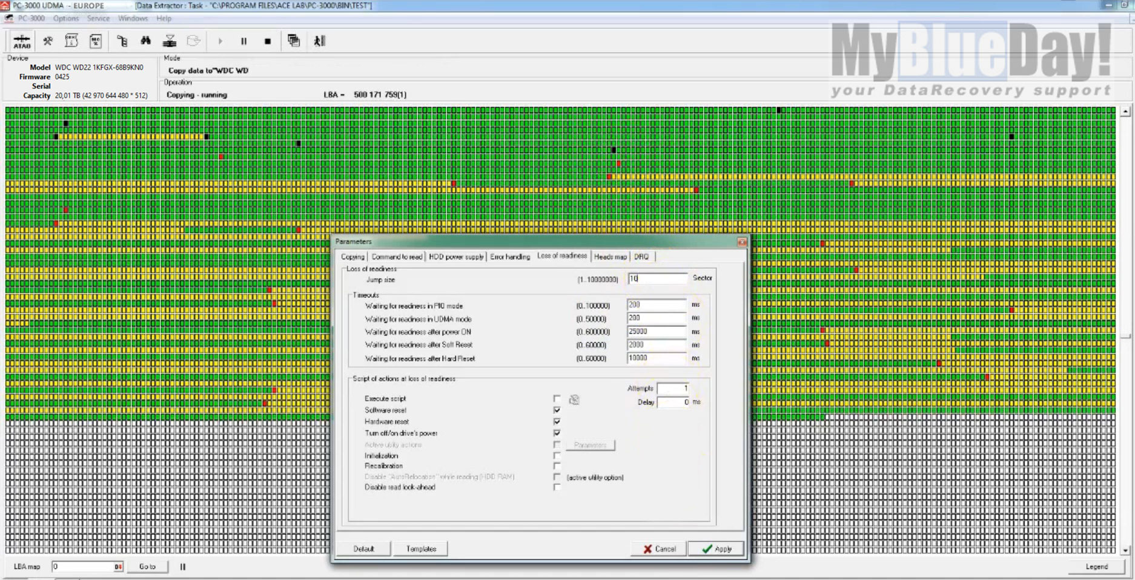Open the crossed tools settings icon
Screen dimensions: 1135x580
[x=47, y=41]
